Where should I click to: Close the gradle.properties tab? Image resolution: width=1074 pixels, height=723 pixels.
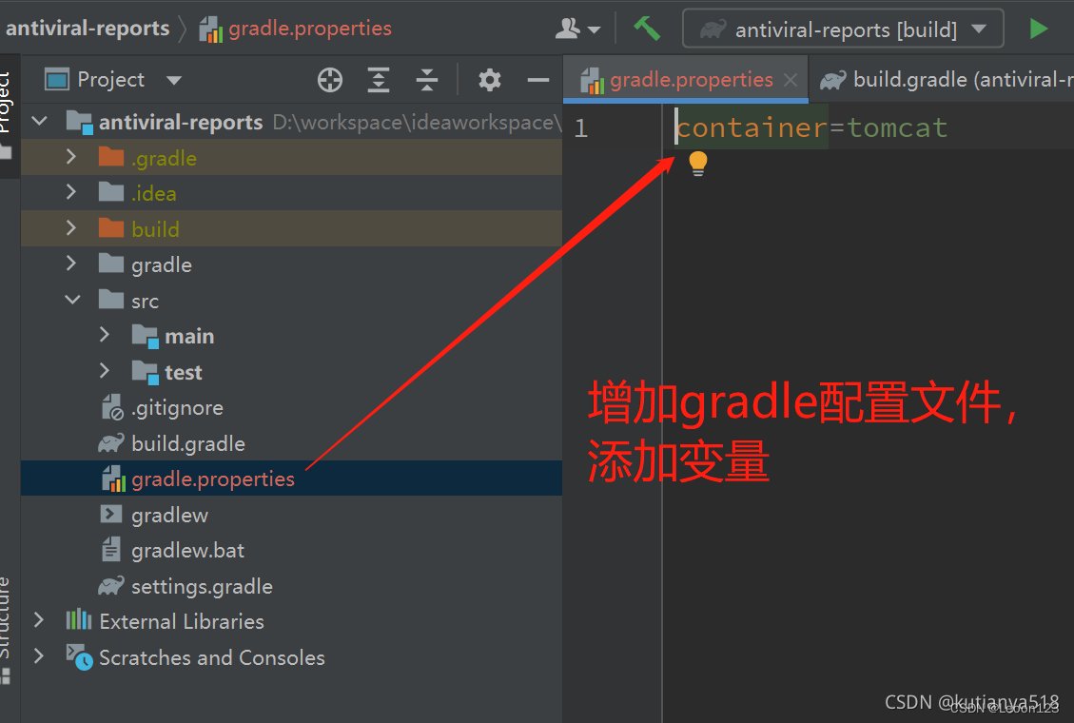coord(791,80)
